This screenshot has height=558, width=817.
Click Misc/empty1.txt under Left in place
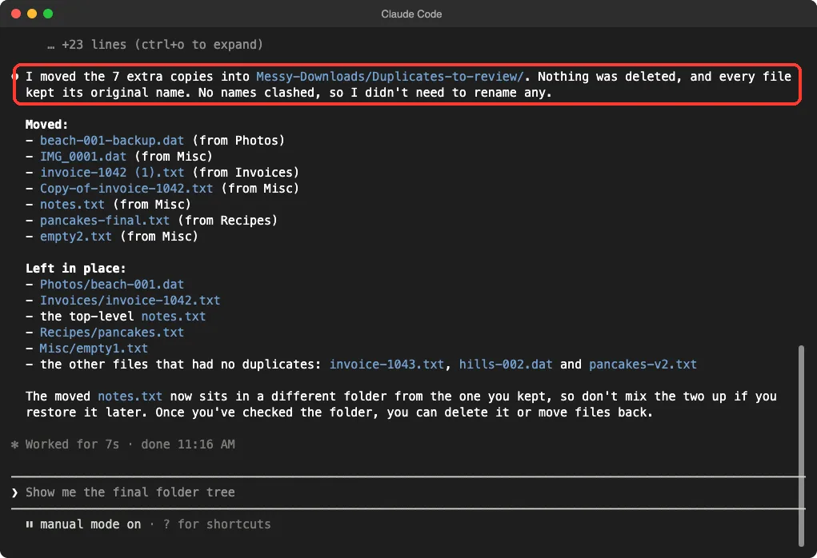click(94, 349)
